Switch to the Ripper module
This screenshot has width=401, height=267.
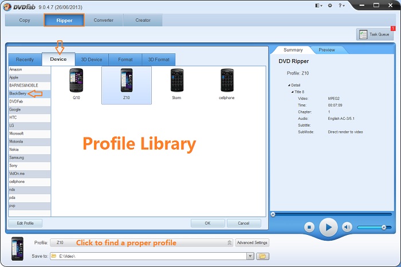[x=64, y=20]
